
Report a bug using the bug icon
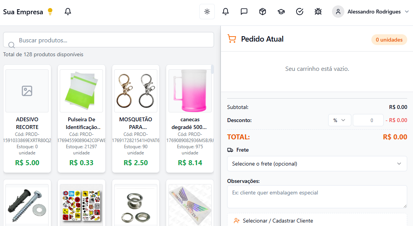coord(318,12)
